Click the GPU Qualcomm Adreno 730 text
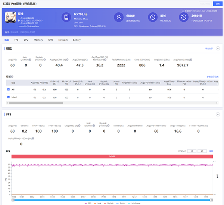This screenshot has width=224, height=205. point(90,26)
